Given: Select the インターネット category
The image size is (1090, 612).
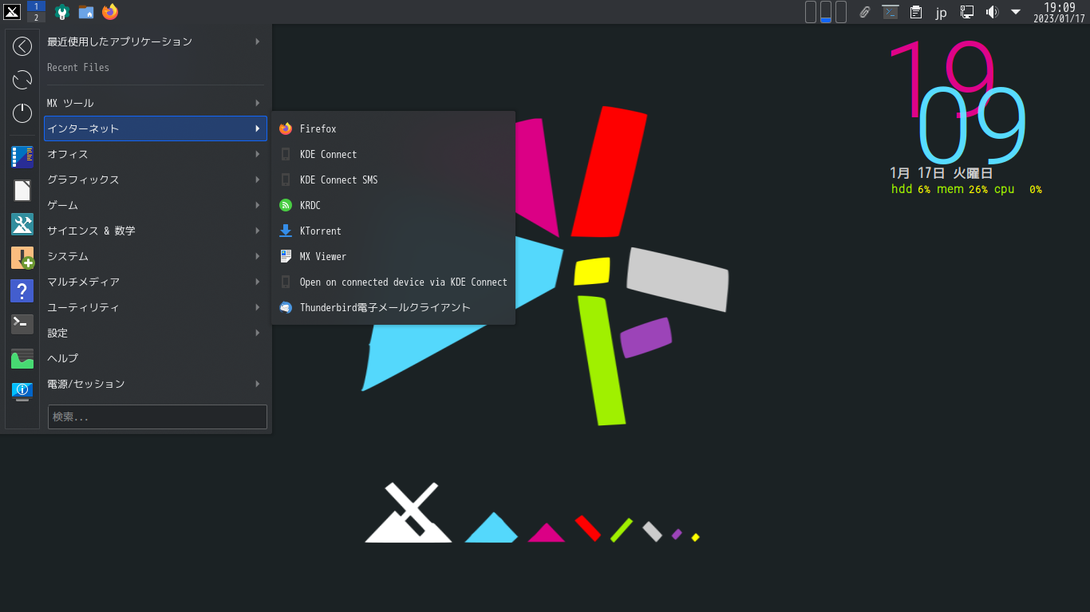Looking at the screenshot, I should [155, 128].
